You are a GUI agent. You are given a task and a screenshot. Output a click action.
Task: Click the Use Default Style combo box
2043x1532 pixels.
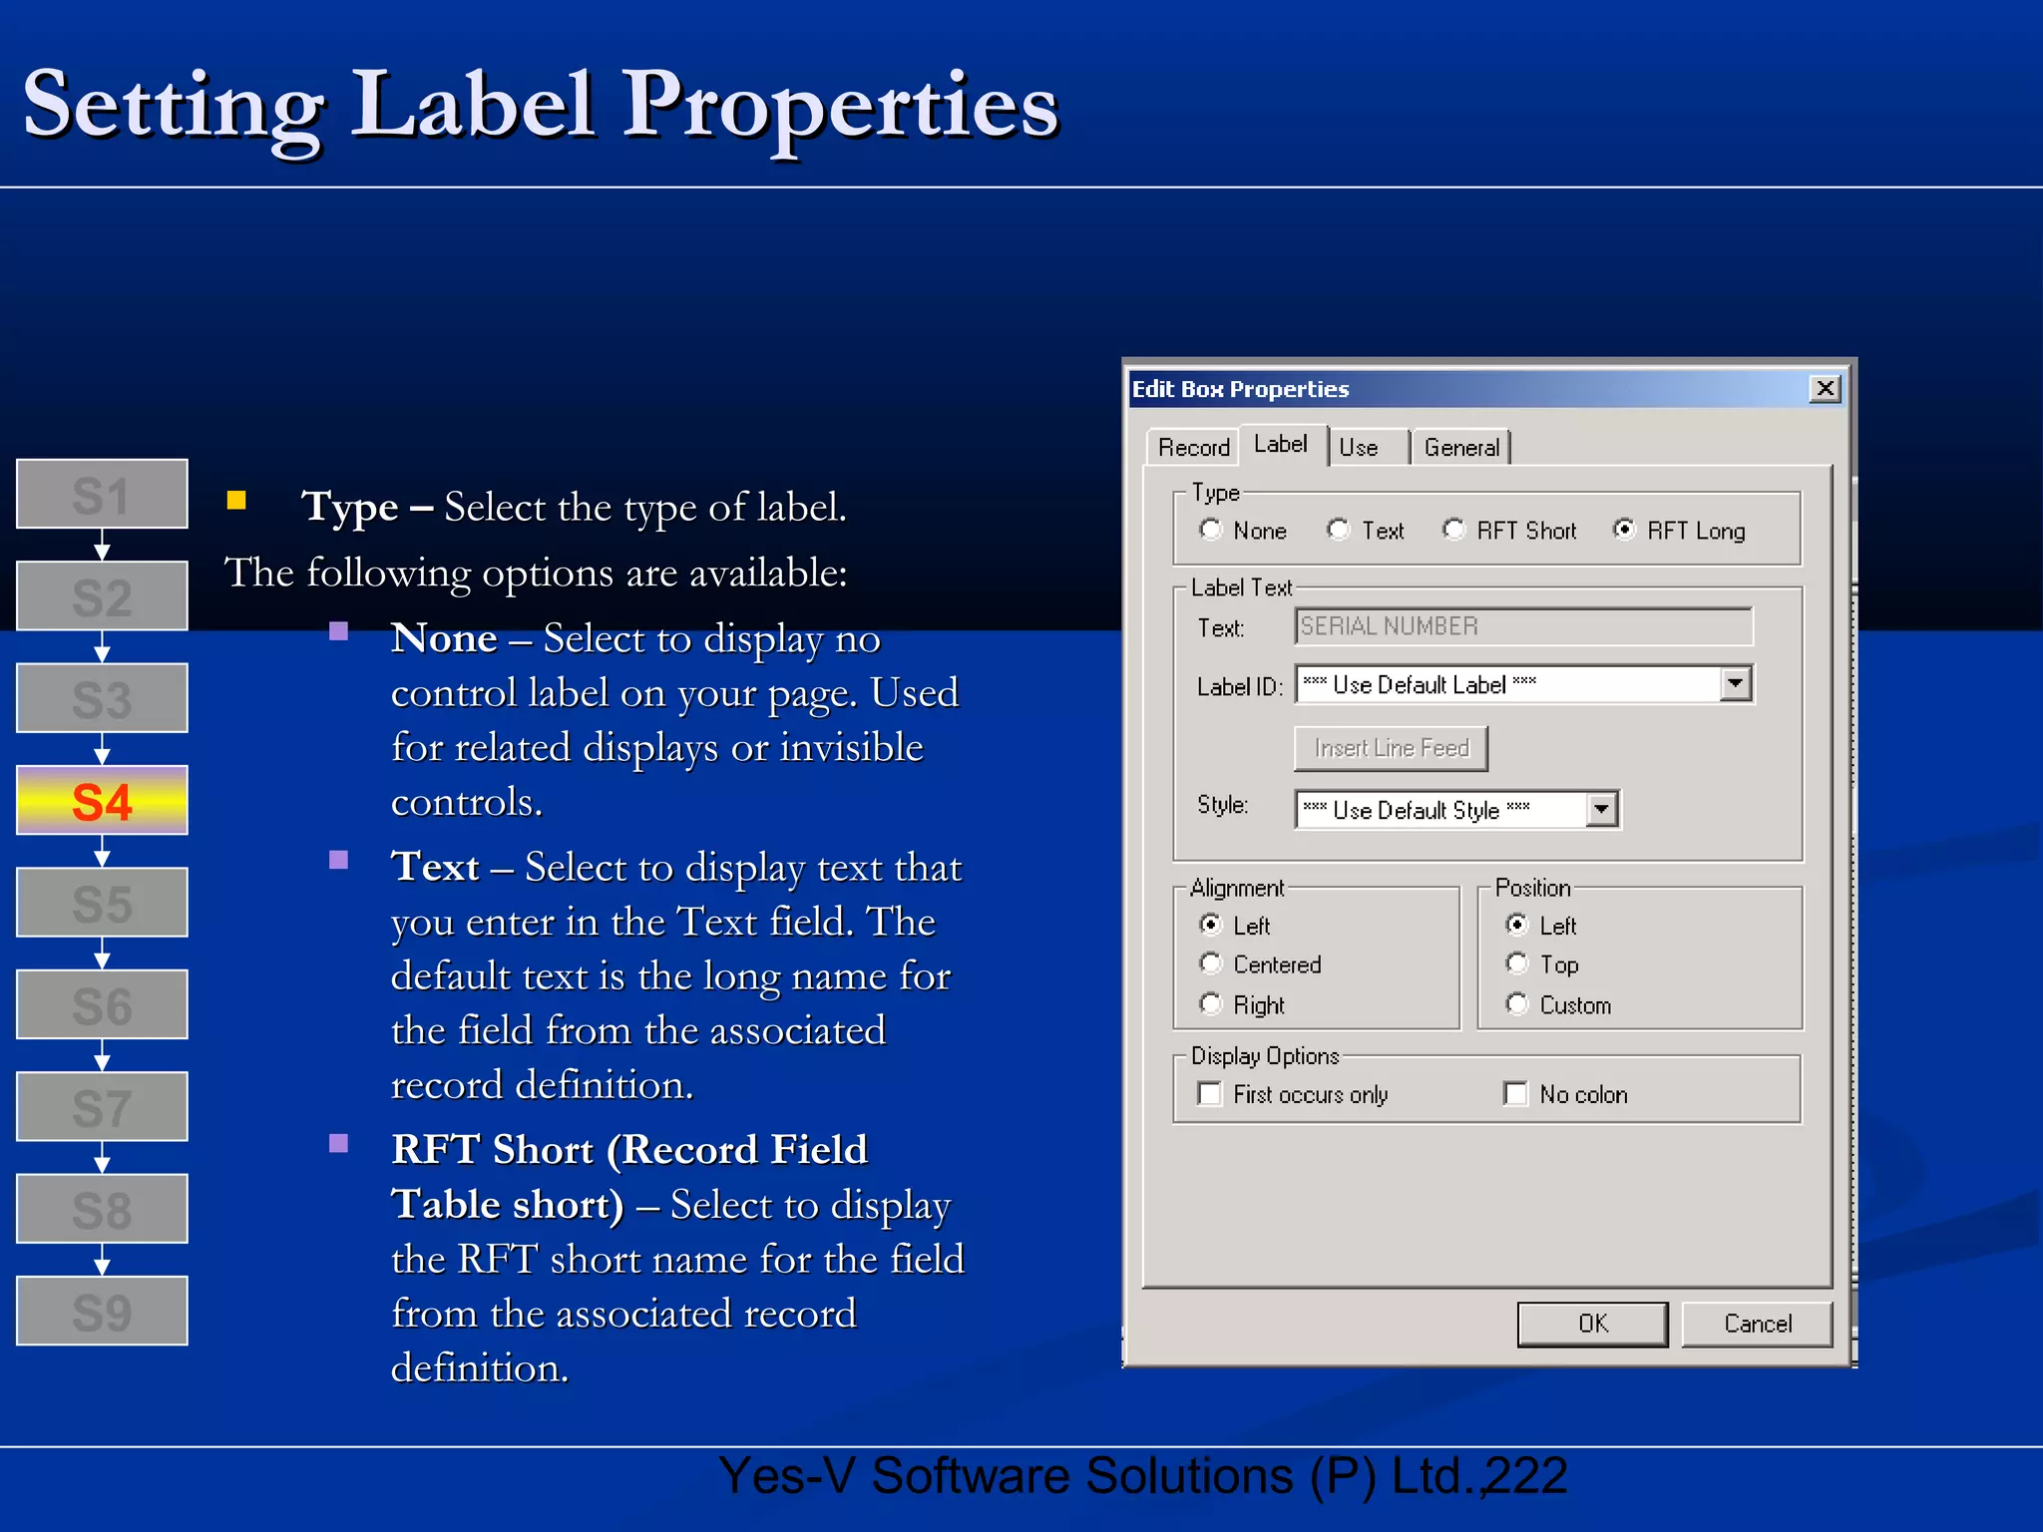(1456, 809)
